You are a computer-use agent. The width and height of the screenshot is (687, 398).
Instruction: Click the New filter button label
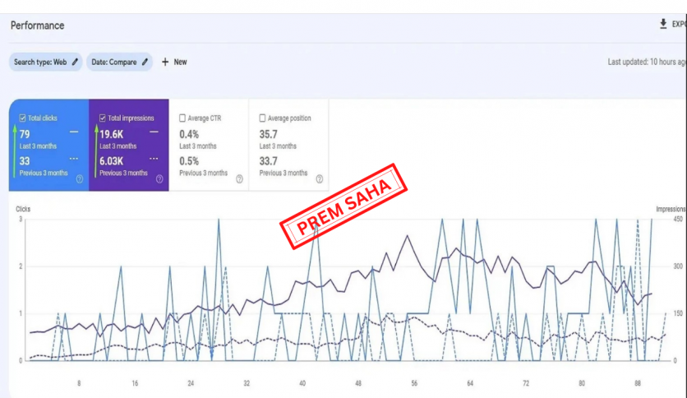(180, 62)
